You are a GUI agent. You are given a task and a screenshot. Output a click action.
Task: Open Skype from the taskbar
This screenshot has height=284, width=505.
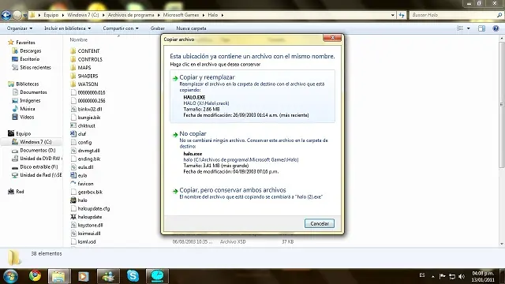coord(133,276)
